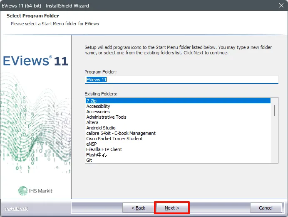This screenshot has height=217, width=288.
Task: Select 7-Zip in Existing Folders
Action: (178, 101)
